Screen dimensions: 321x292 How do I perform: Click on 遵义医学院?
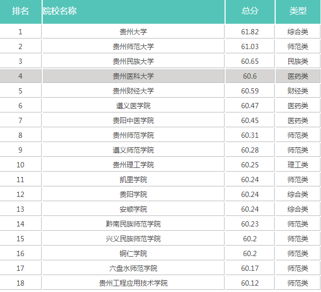point(133,106)
